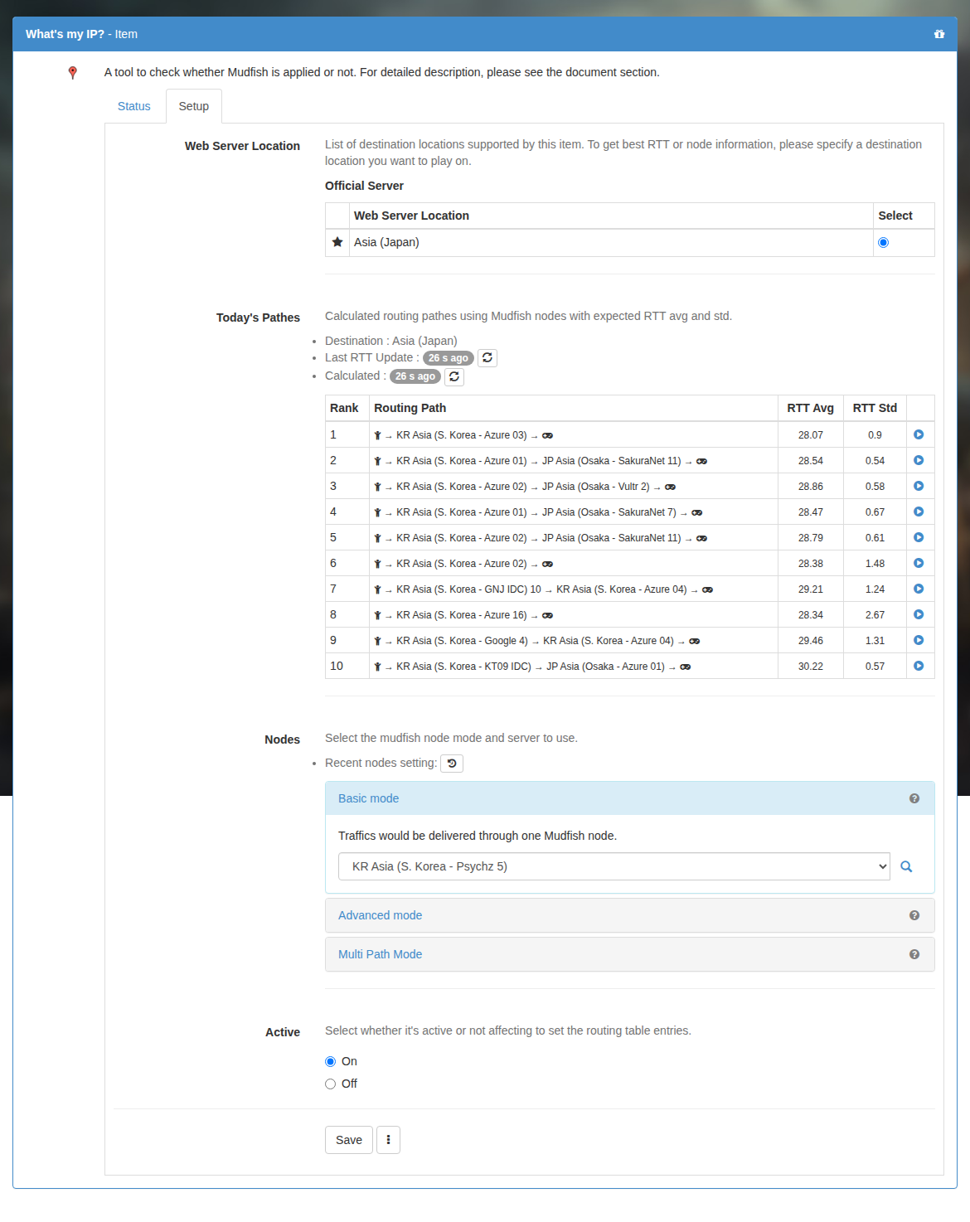
Task: Switch to the Setup tab
Action: click(x=194, y=106)
